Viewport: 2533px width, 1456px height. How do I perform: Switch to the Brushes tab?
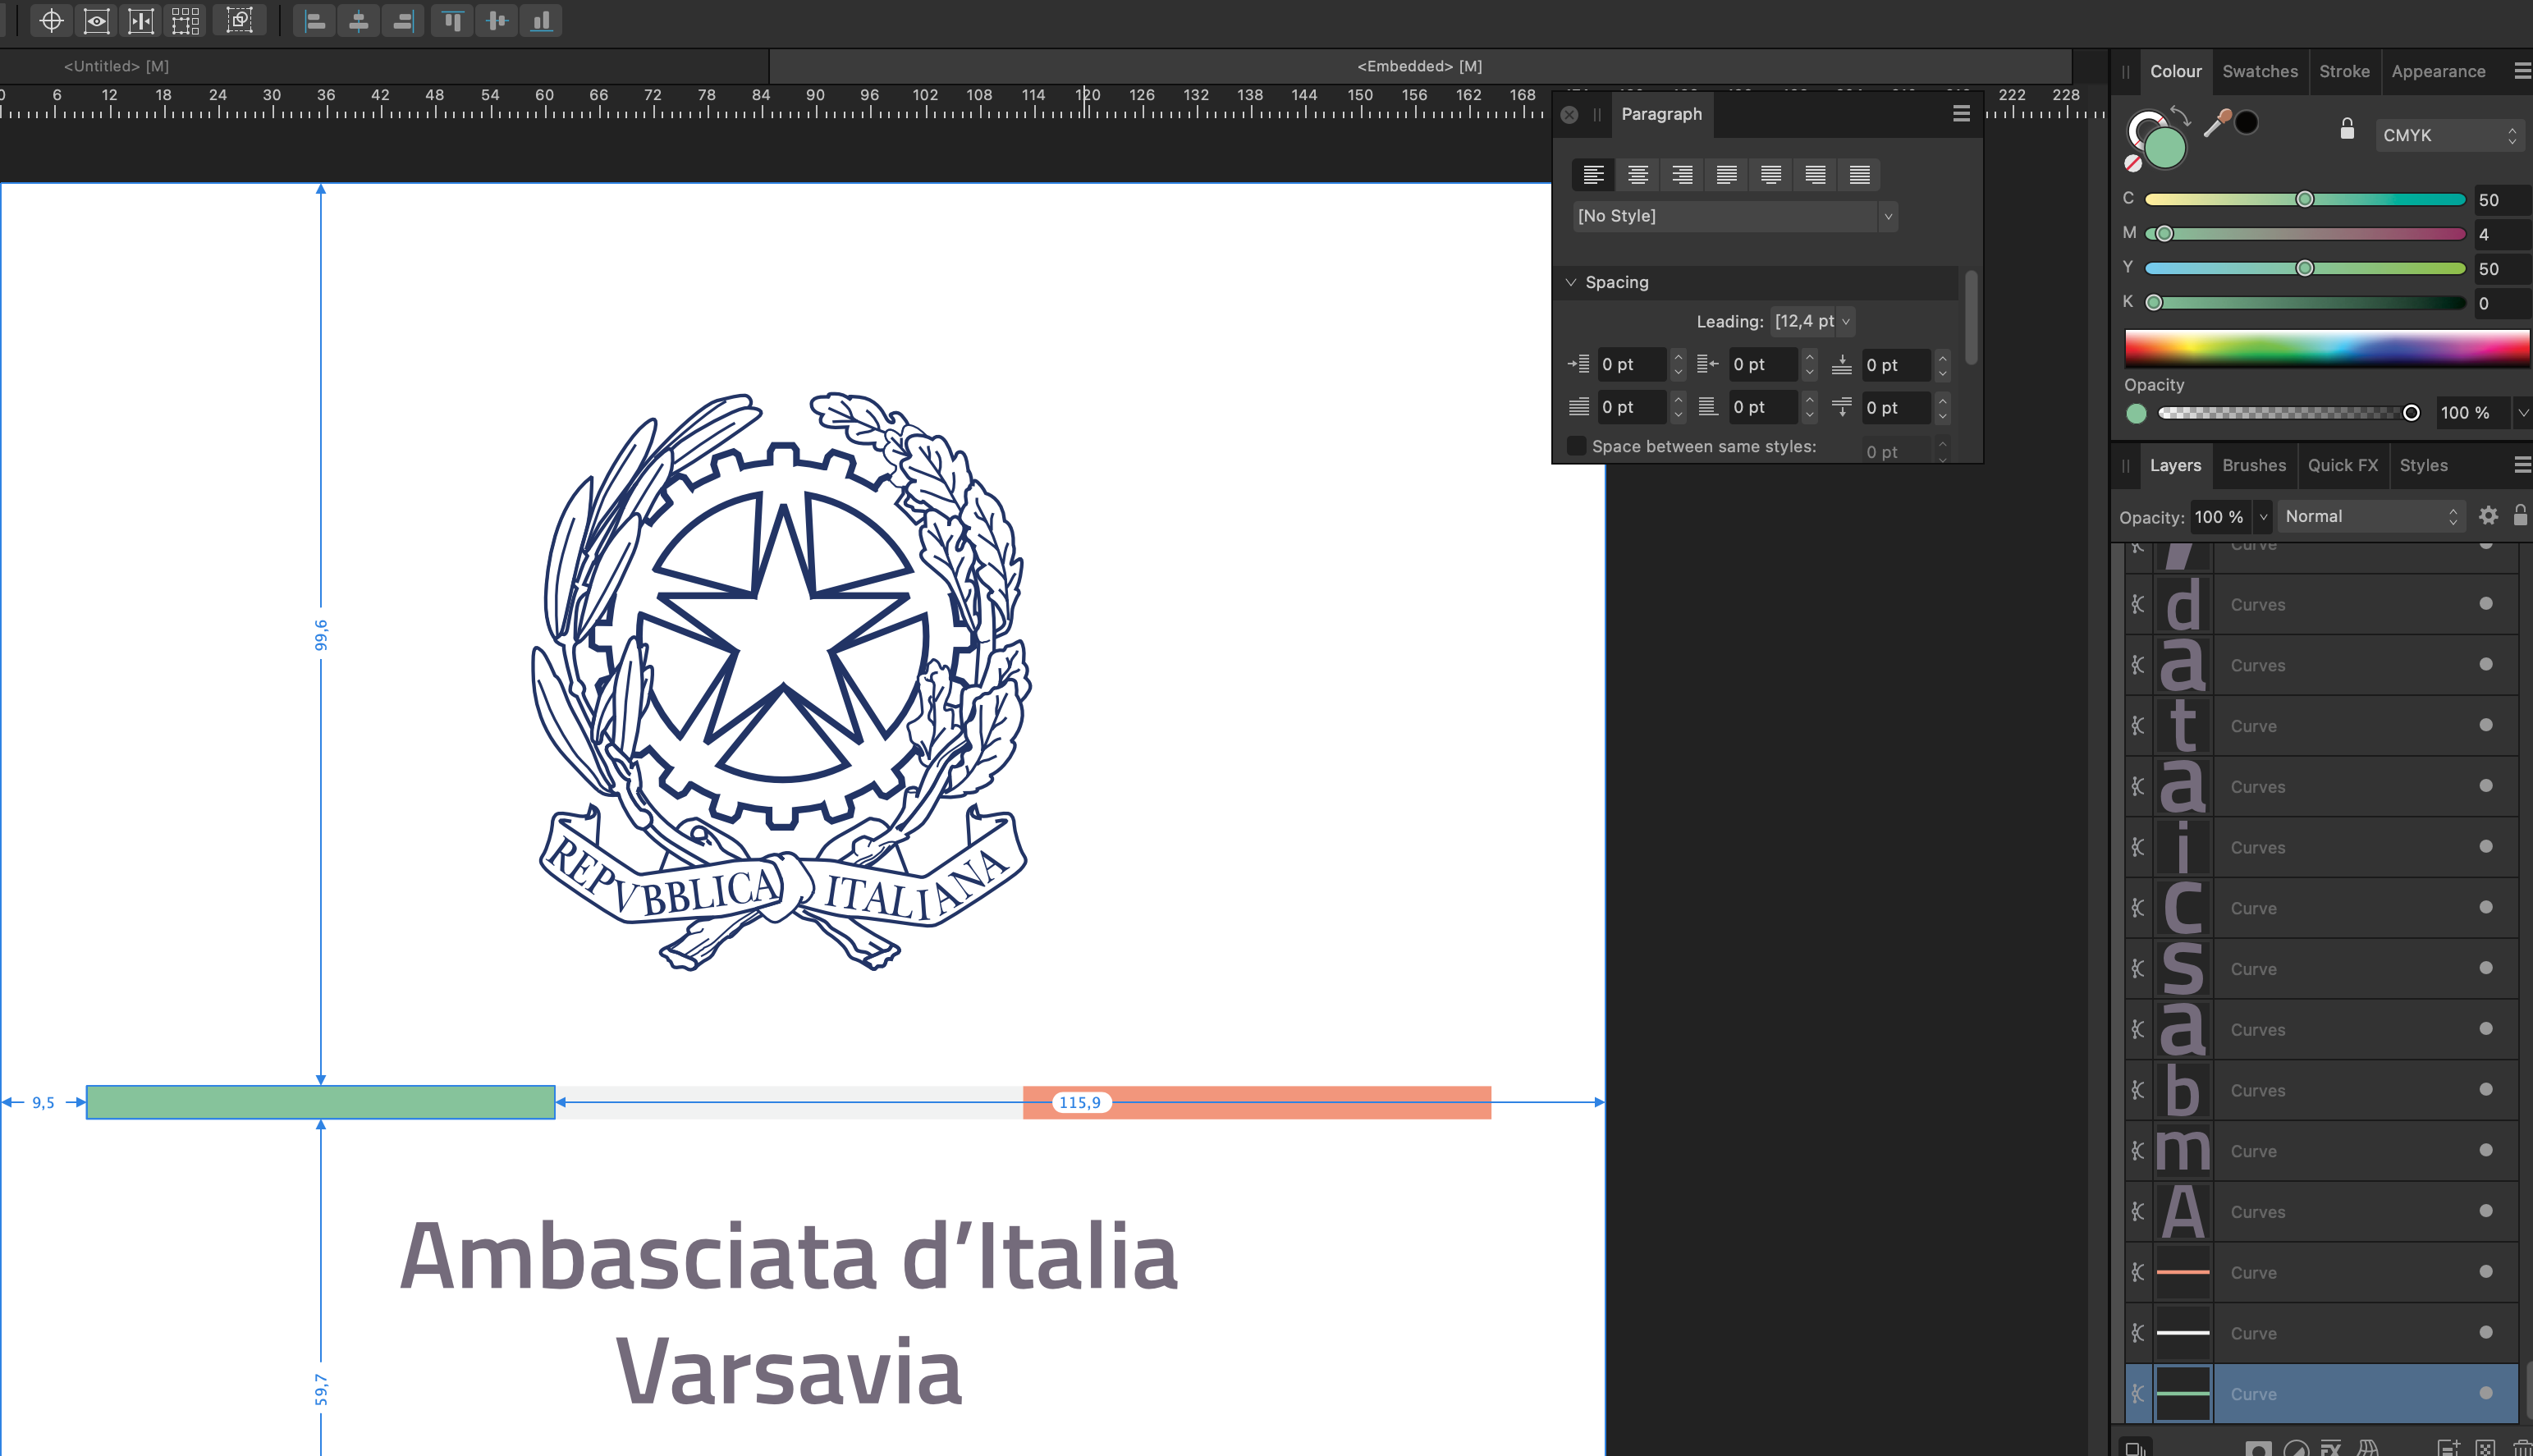click(2254, 465)
